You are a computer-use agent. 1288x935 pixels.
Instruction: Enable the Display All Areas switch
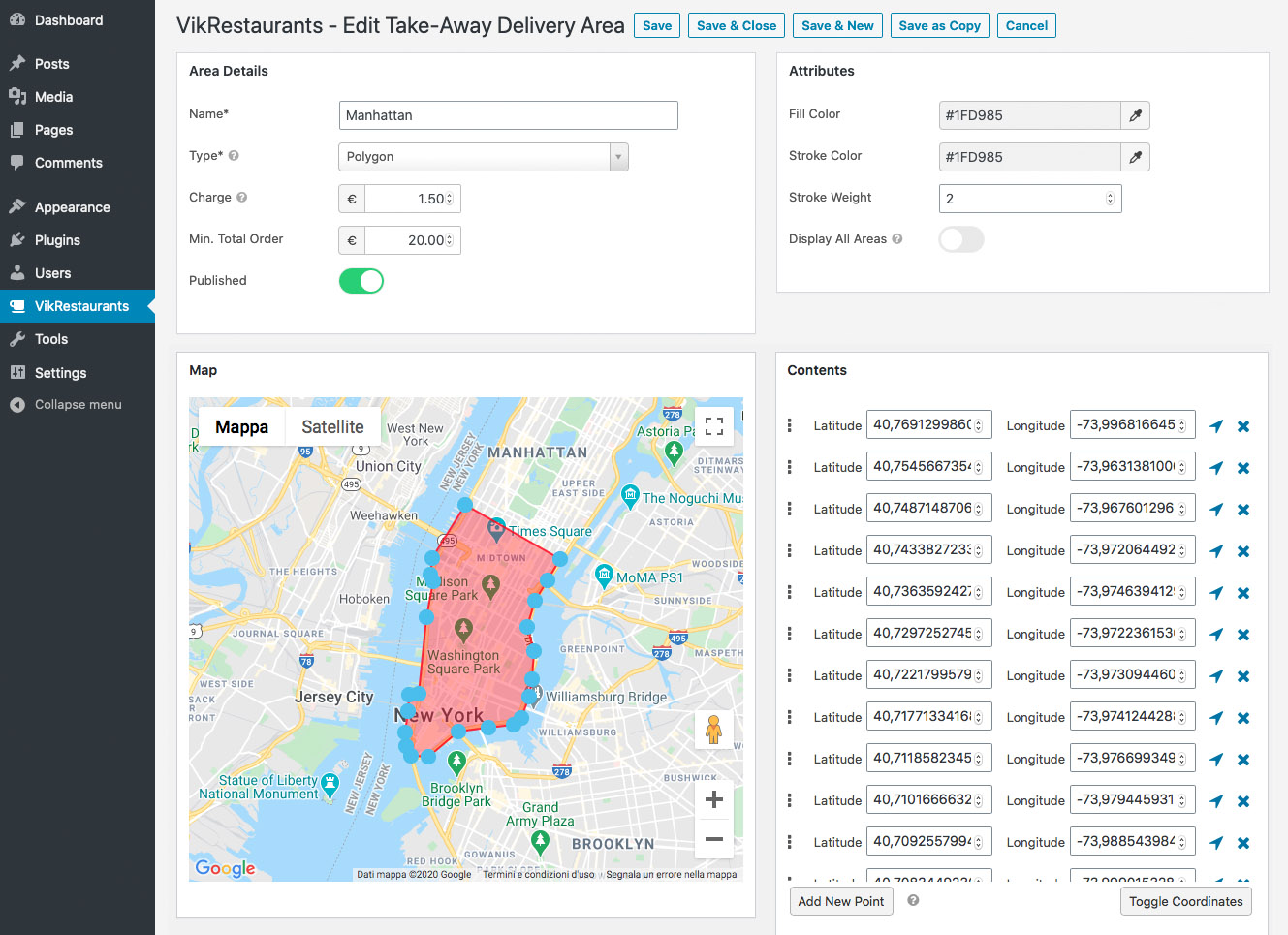click(961, 239)
